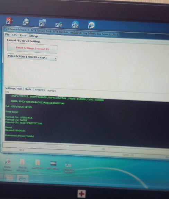The height and width of the screenshot is (199, 169).
Task: Click the Format FS / Reset Settings label
Action: pos(24,41)
